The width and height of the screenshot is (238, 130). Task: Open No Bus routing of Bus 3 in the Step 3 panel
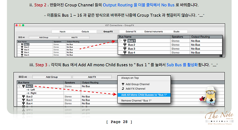pos(86,100)
